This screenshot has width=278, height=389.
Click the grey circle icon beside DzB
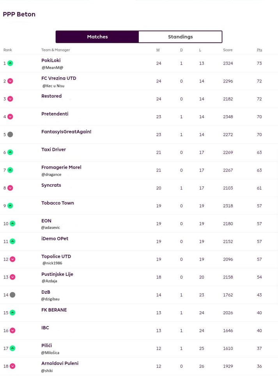(12, 295)
